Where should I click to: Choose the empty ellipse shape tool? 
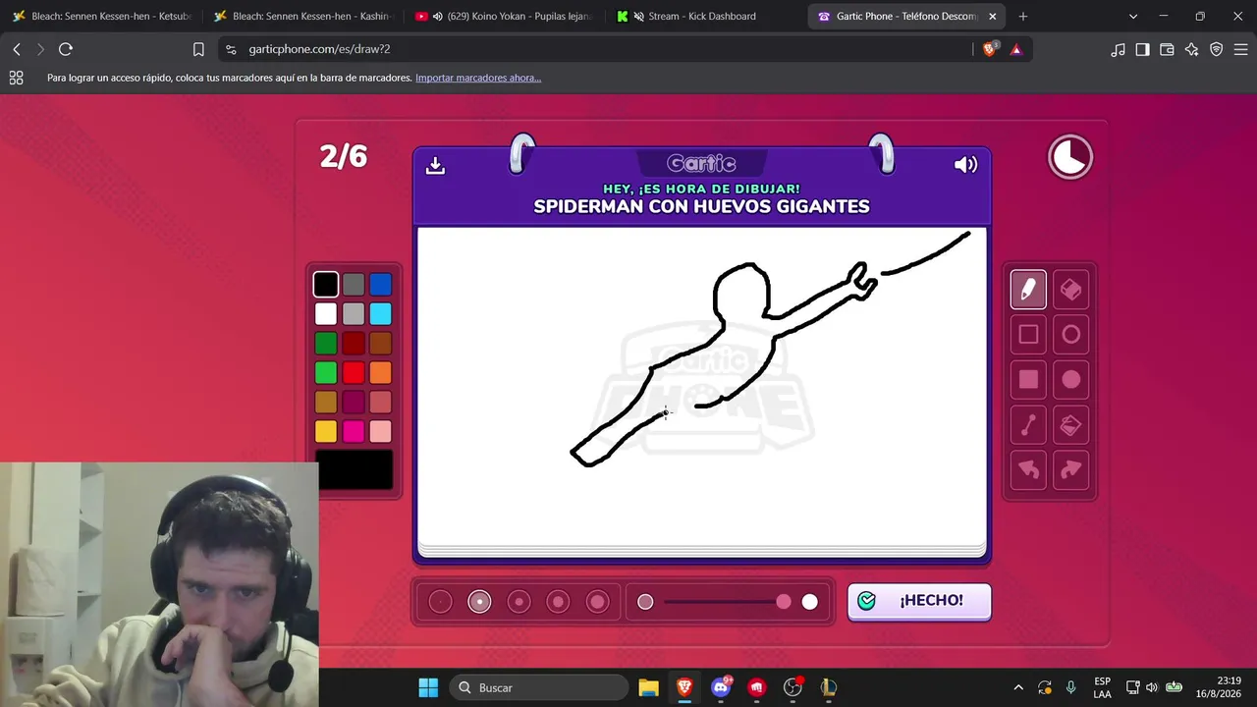pos(1071,335)
